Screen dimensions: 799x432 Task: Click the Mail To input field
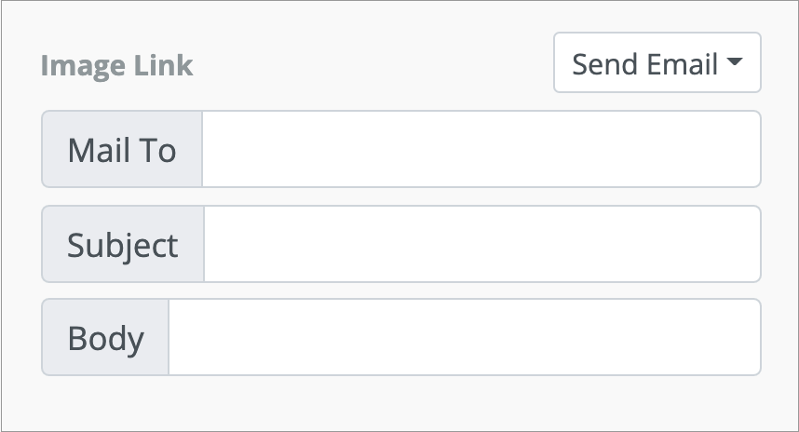click(481, 149)
